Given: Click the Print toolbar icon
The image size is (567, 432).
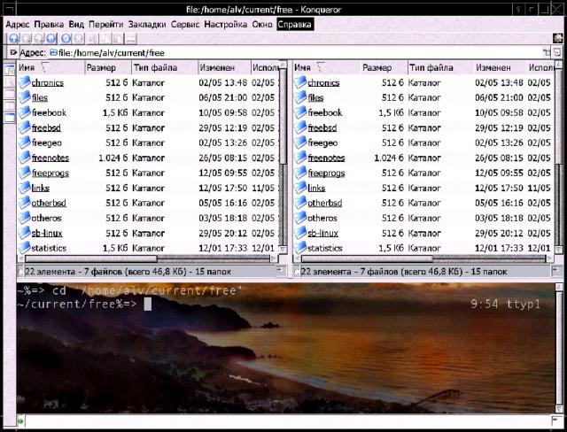Looking at the screenshot, I should pyautogui.click(x=130, y=38).
